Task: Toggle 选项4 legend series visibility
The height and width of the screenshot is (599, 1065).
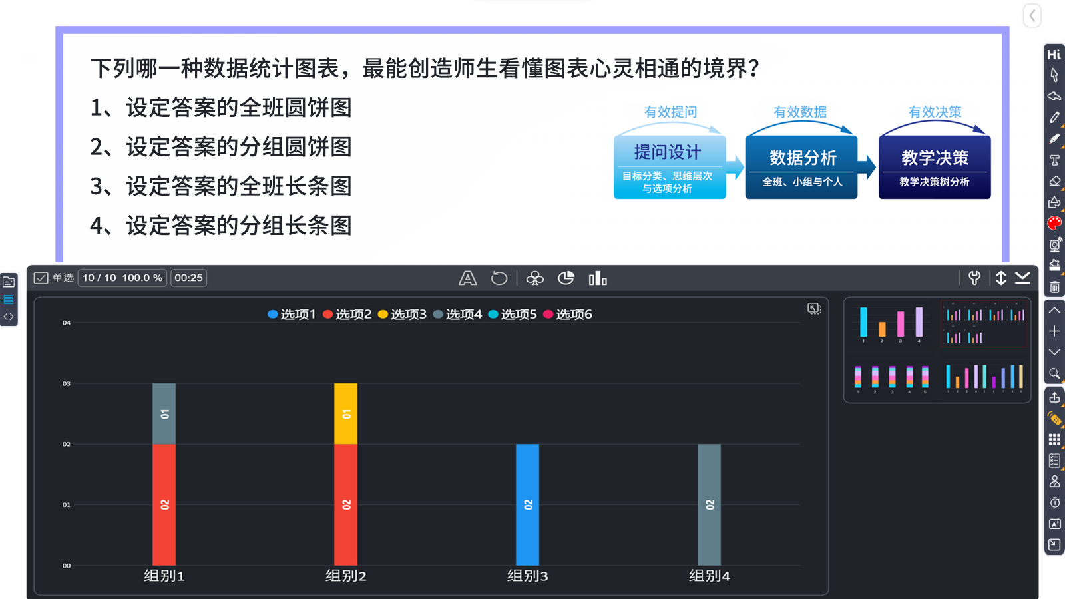Action: coord(457,314)
